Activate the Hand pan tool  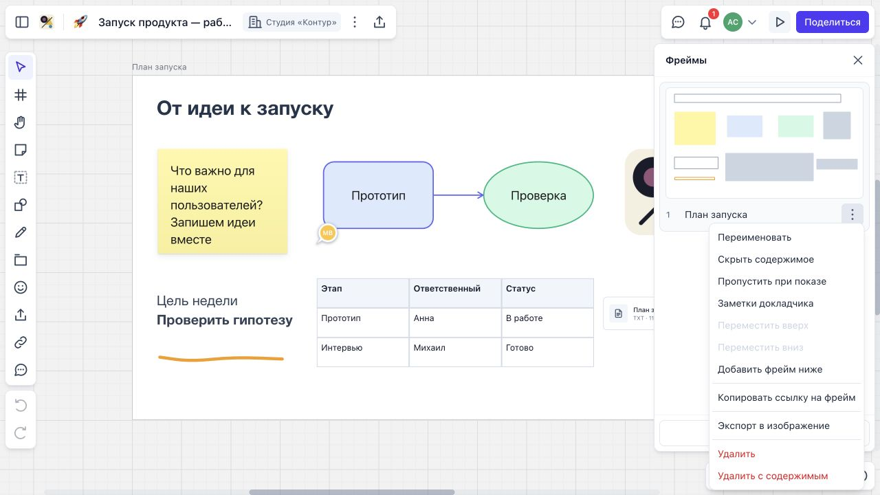(x=21, y=122)
